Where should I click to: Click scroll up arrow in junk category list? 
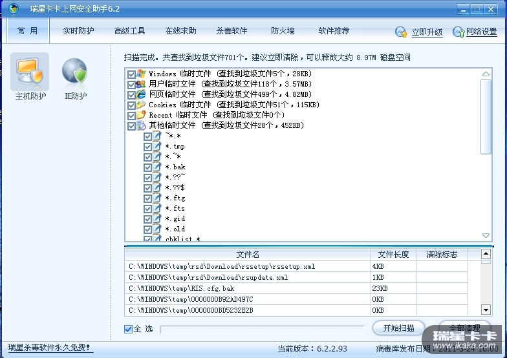[x=486, y=74]
